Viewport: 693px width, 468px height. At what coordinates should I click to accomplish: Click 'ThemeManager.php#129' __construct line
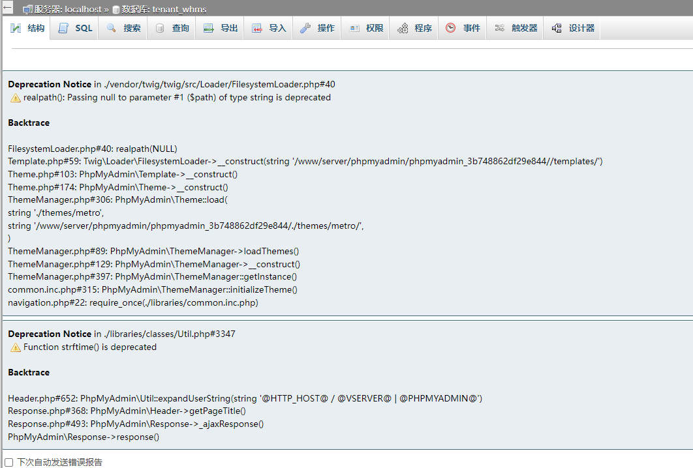click(154, 264)
